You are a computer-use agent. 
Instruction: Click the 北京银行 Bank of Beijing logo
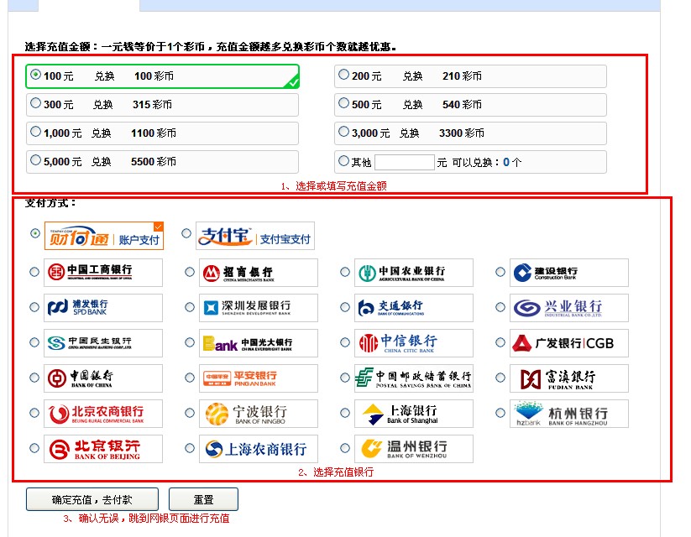(103, 449)
